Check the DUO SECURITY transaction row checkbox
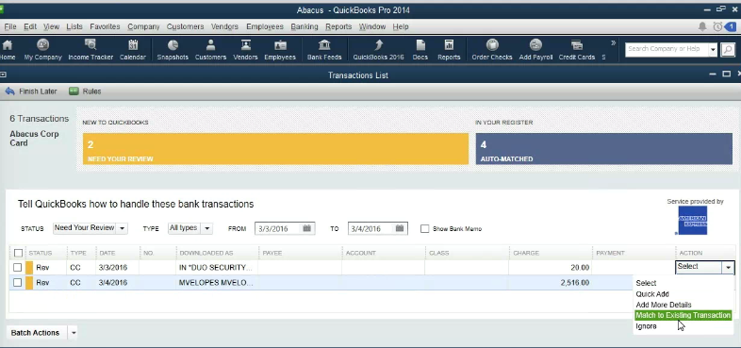The image size is (741, 348). point(18,268)
